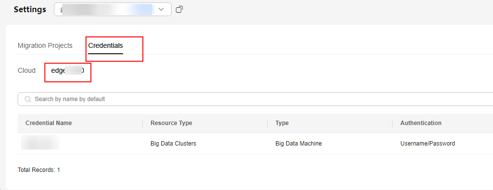493x190 pixels.
Task: Click the copy icon beside the project dropdown
Action: click(x=179, y=9)
